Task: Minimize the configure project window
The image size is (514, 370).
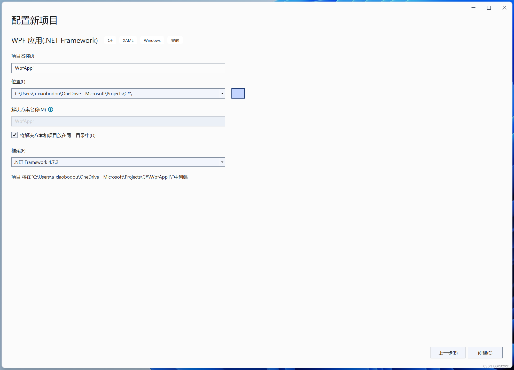Action: (473, 8)
